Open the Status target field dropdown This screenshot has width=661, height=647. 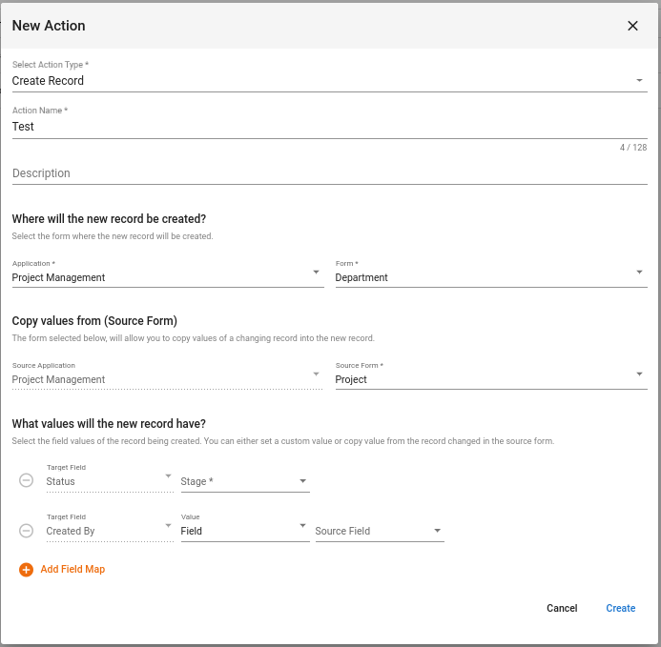(110, 481)
